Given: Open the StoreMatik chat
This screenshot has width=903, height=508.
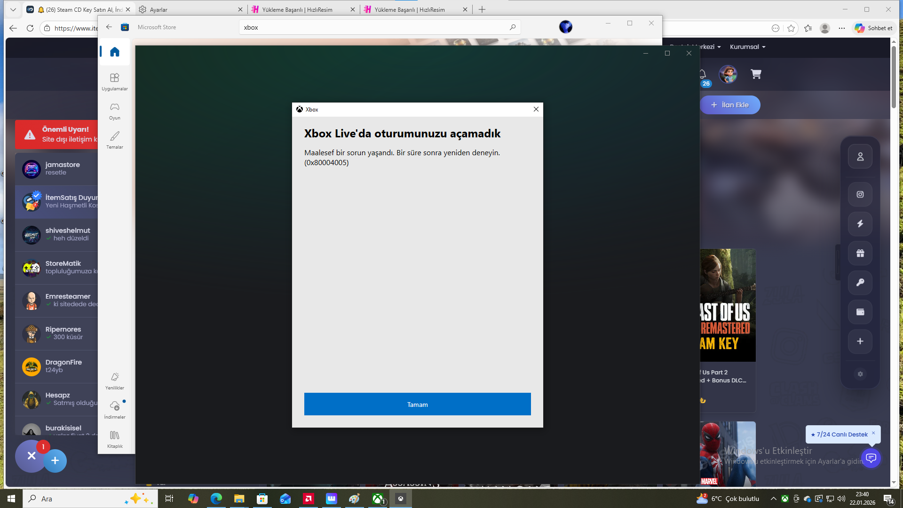Looking at the screenshot, I should coord(56,268).
